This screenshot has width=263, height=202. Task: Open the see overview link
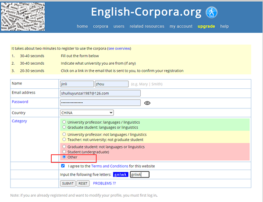[x=119, y=49]
